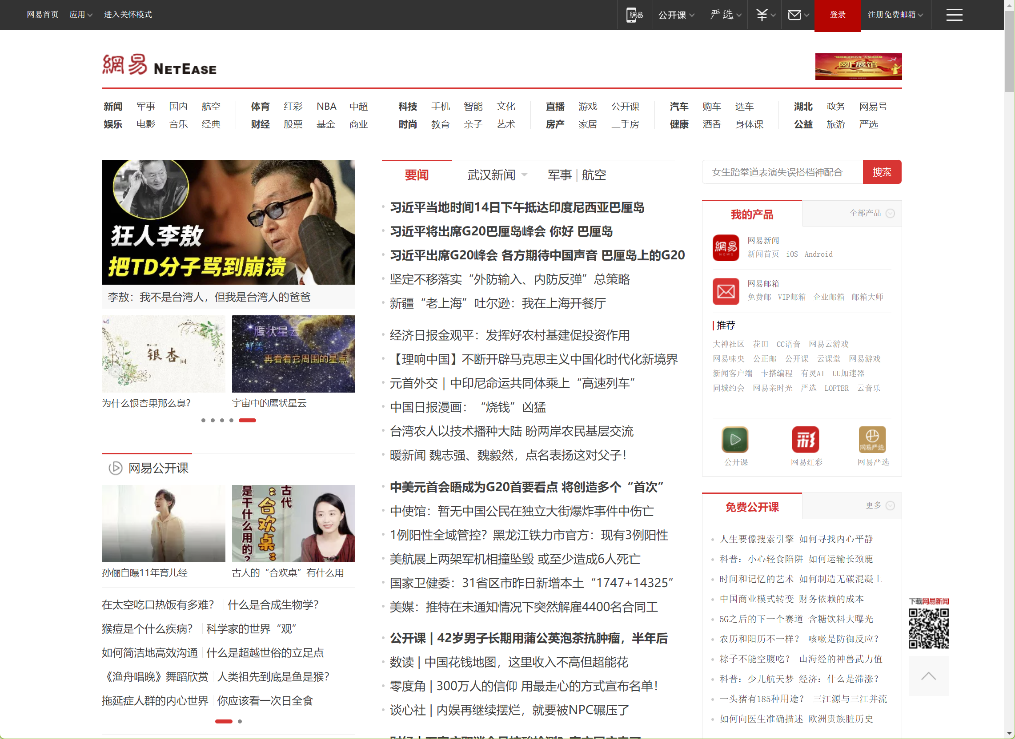The width and height of the screenshot is (1015, 739).
Task: Open the 网易严选 app icon
Action: pyautogui.click(x=872, y=440)
